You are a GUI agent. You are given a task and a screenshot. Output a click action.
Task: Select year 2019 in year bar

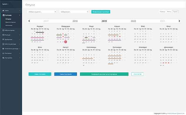[104, 21]
